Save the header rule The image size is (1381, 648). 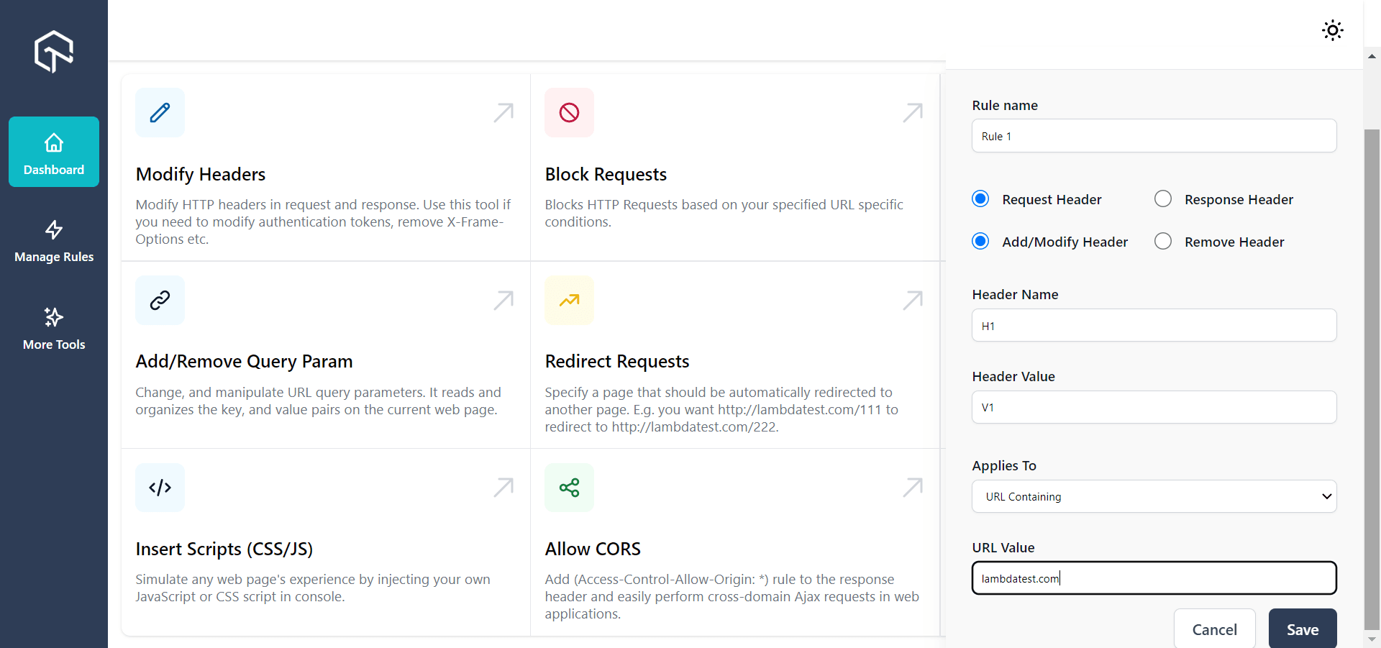click(x=1303, y=629)
